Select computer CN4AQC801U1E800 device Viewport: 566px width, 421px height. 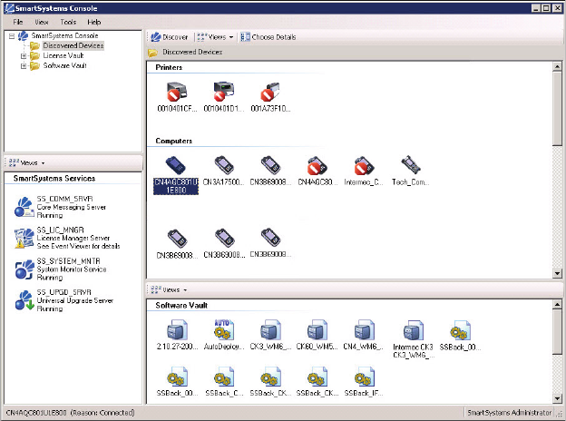[176, 175]
